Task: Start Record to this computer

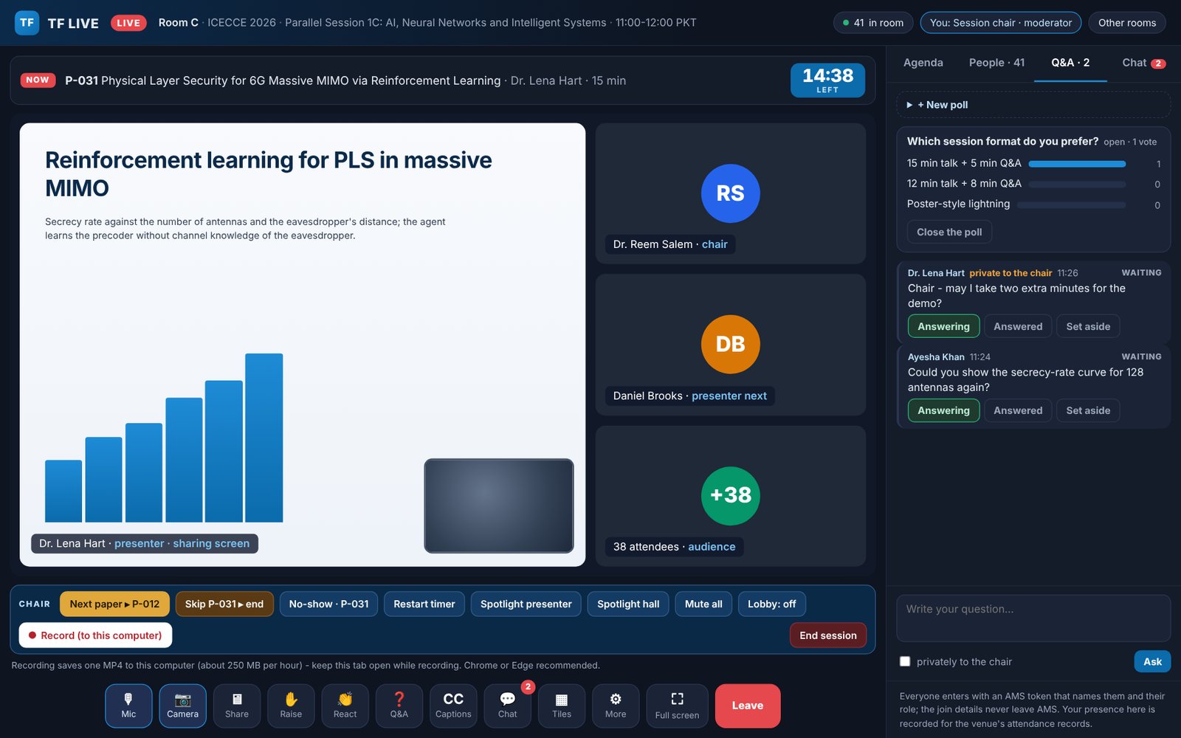Action: point(95,635)
